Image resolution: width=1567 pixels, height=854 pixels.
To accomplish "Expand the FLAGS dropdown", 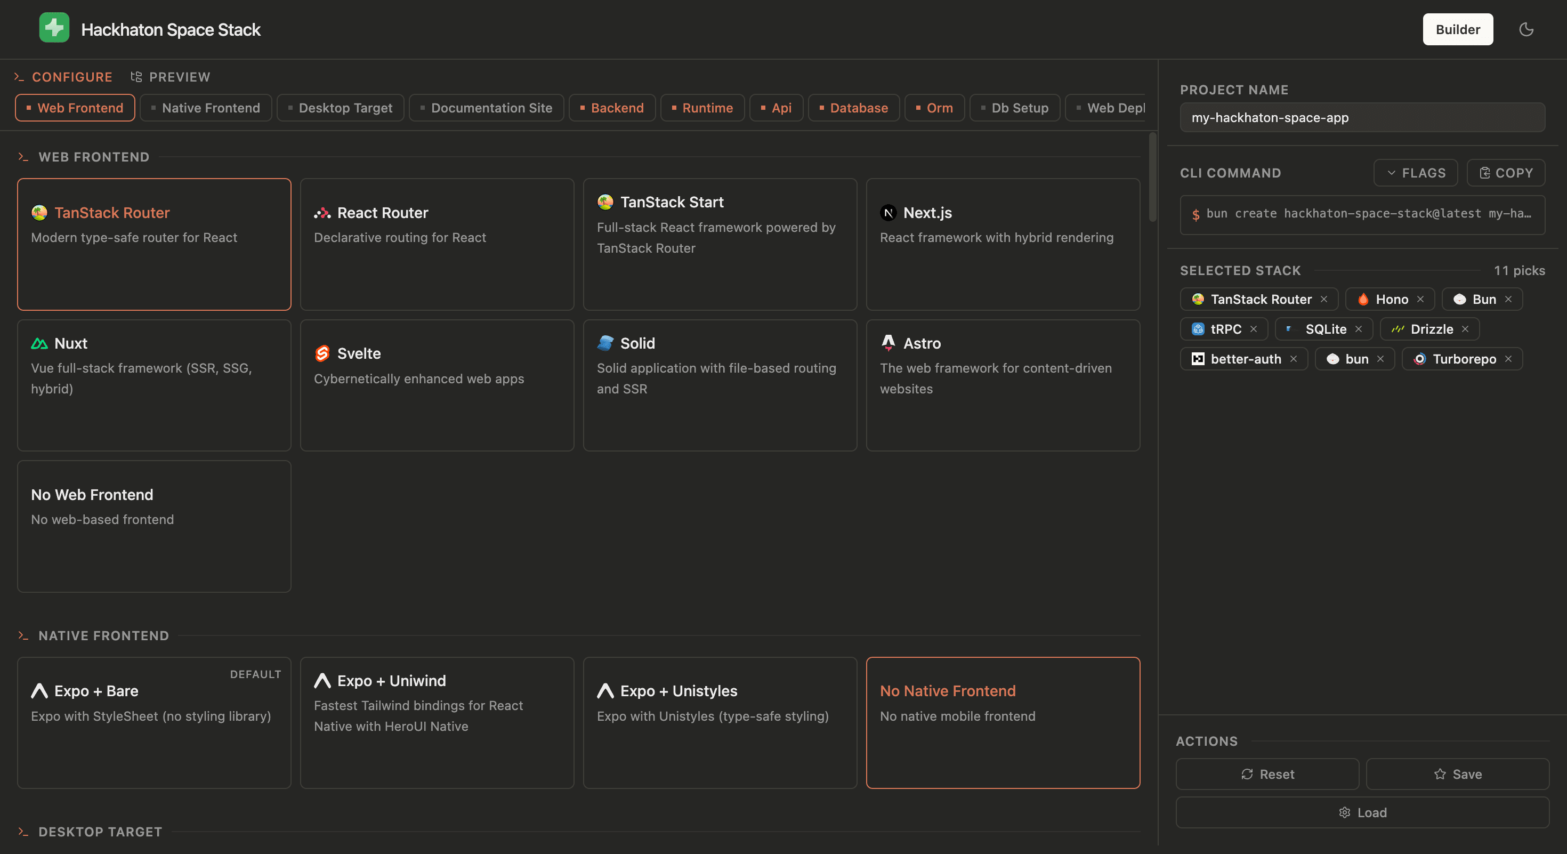I will [1416, 173].
